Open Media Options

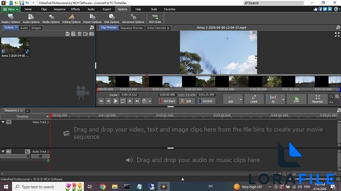[x=51, y=19]
